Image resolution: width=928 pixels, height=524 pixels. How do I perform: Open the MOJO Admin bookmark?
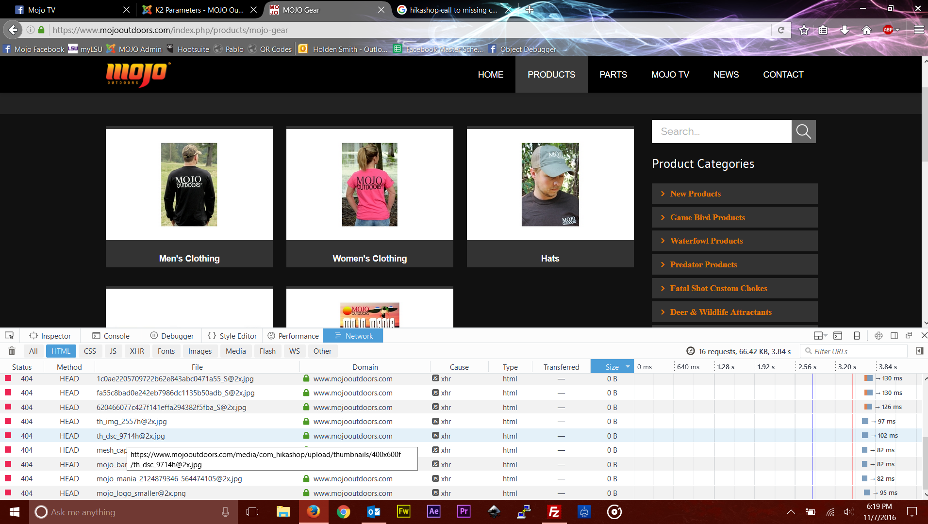click(x=134, y=49)
